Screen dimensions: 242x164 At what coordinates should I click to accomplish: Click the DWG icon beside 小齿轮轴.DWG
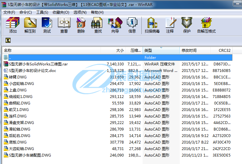coord(6,83)
